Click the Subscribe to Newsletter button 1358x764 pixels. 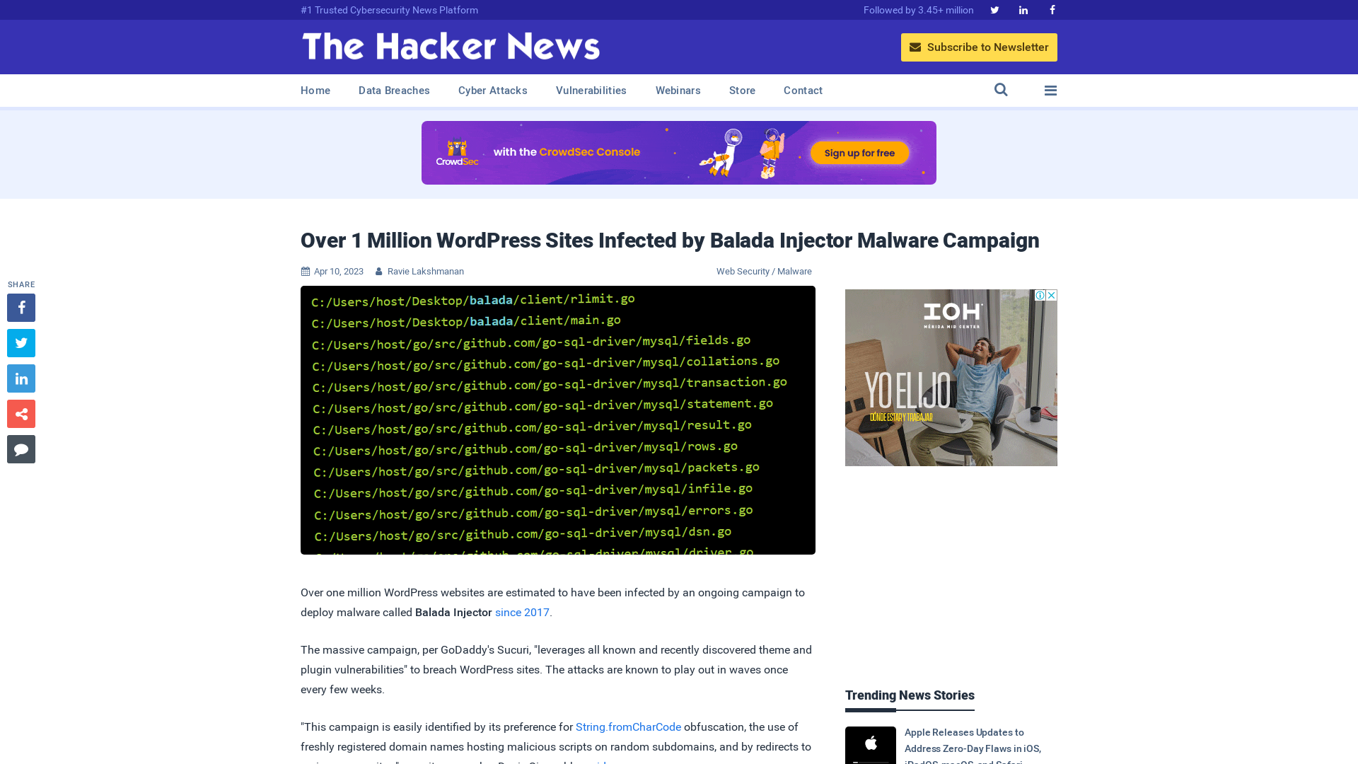tap(978, 47)
